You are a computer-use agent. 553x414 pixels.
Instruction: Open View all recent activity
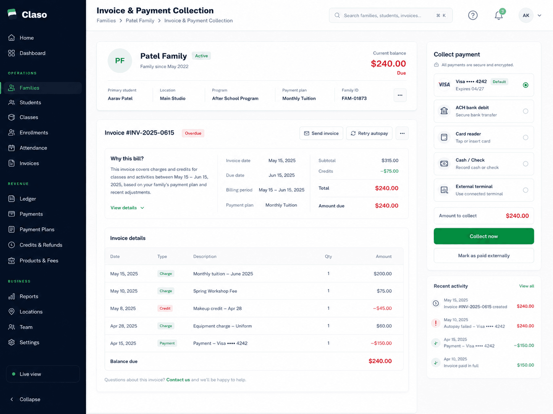[x=526, y=286]
